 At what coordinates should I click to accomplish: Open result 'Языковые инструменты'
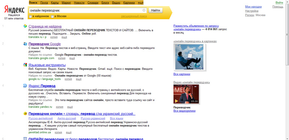(x=47, y=65)
